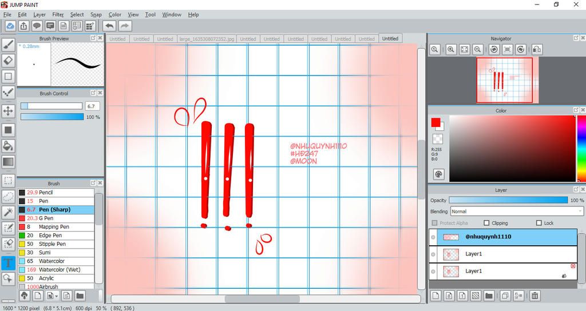Select the Watercolor (Wet) brush
The width and height of the screenshot is (586, 311).
point(56,270)
